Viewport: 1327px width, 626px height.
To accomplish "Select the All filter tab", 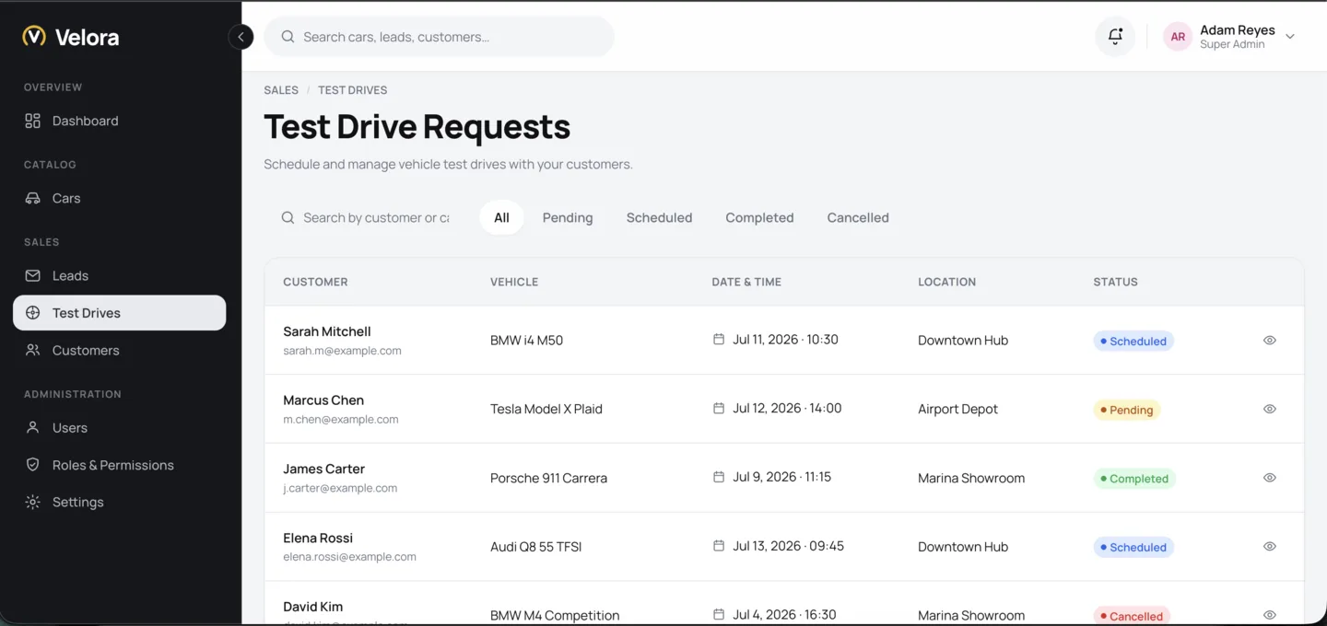I will [501, 217].
